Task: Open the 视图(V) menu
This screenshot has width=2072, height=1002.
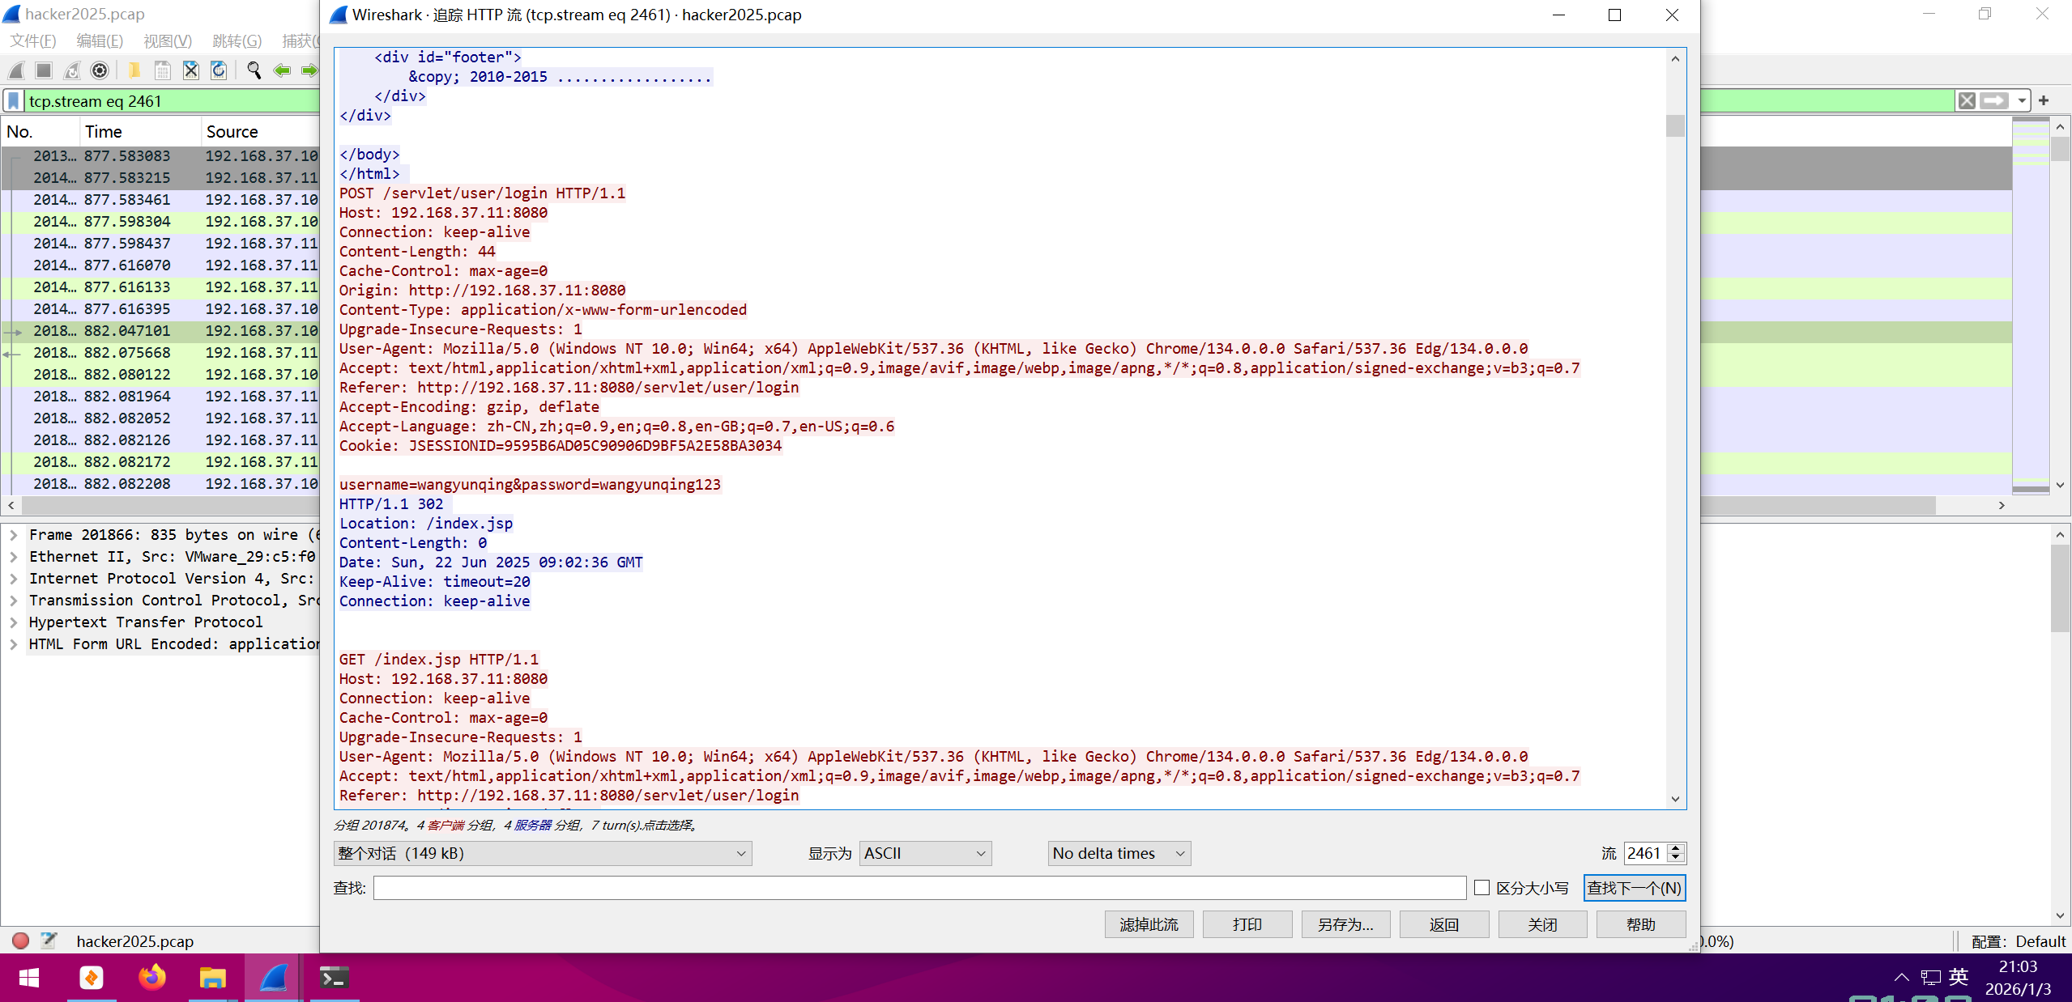Action: click(x=167, y=40)
